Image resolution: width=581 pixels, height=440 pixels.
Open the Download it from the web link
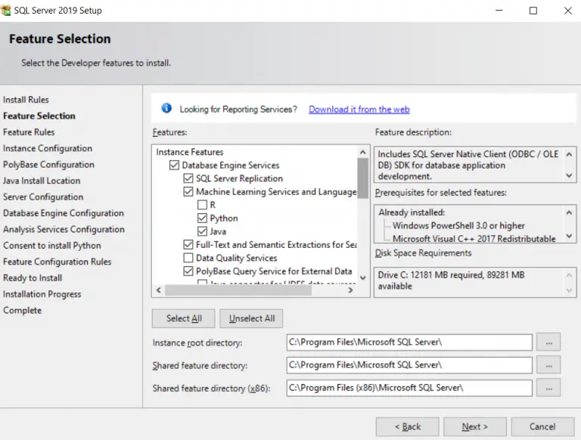pyautogui.click(x=359, y=110)
